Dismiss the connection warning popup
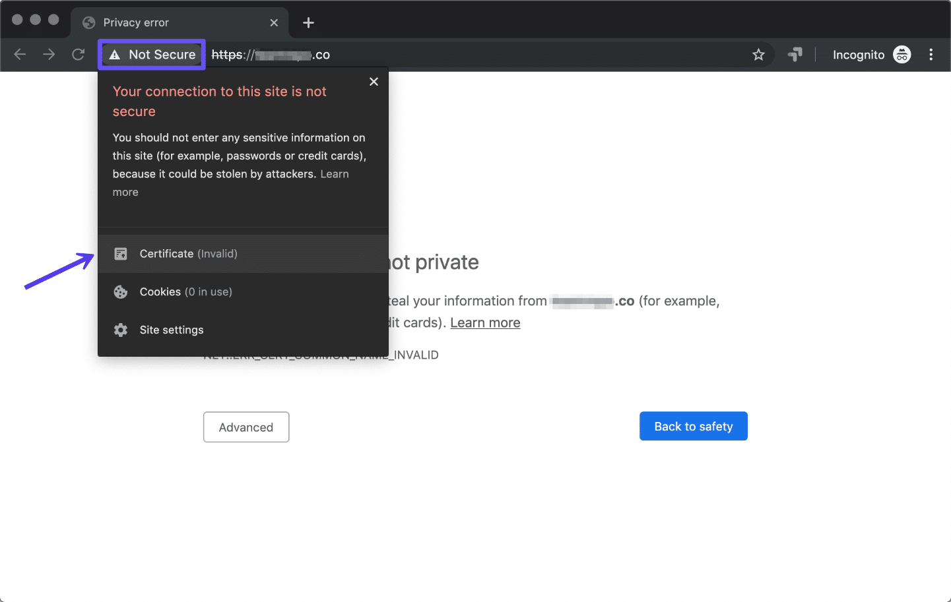This screenshot has height=602, width=951. 374,81
